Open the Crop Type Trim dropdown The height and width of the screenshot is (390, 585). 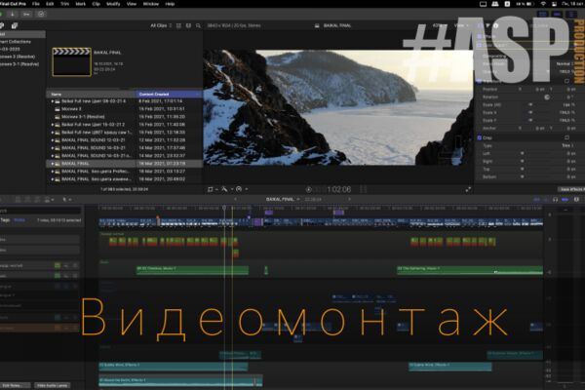click(567, 145)
